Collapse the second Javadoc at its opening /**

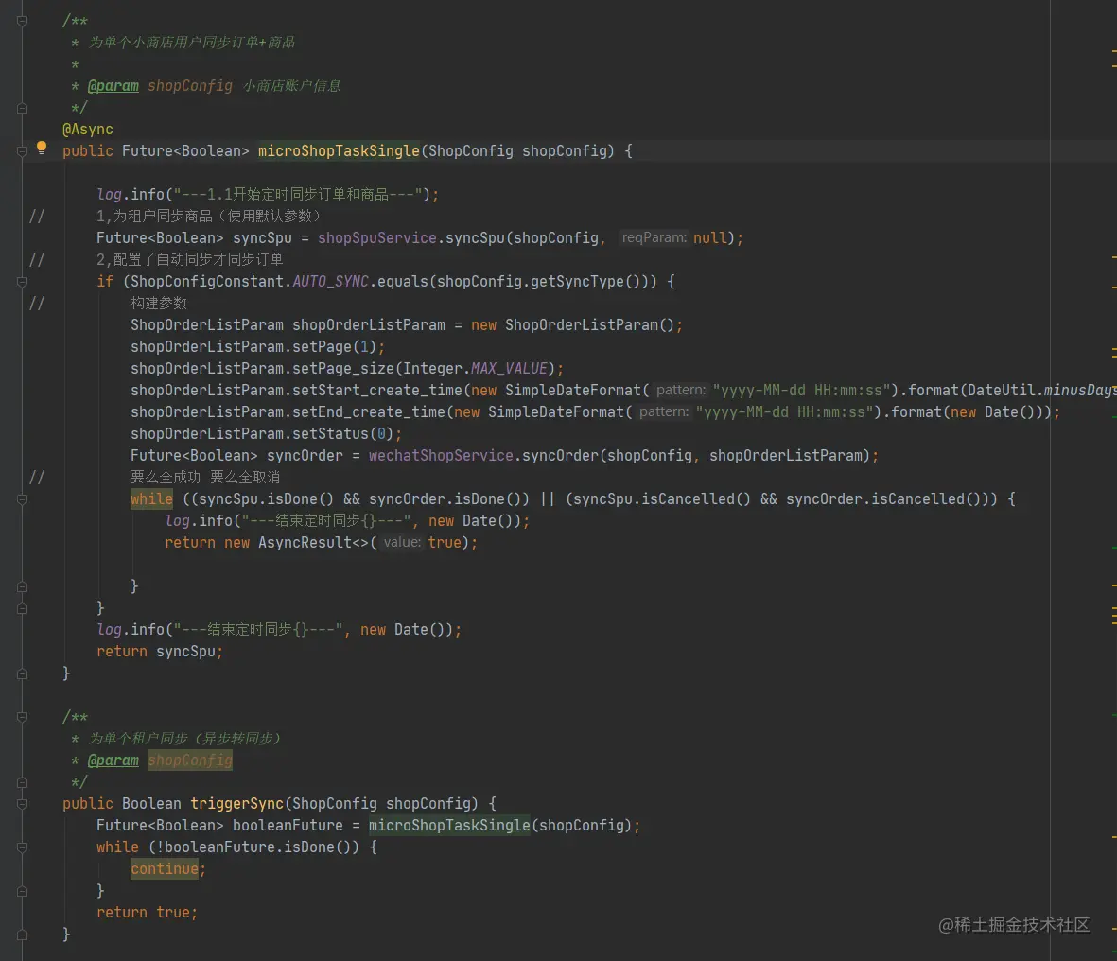(x=22, y=717)
